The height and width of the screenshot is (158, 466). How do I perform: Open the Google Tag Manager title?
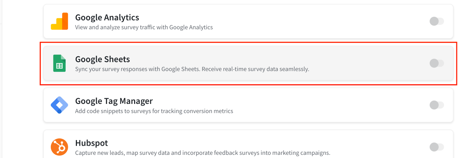(114, 101)
